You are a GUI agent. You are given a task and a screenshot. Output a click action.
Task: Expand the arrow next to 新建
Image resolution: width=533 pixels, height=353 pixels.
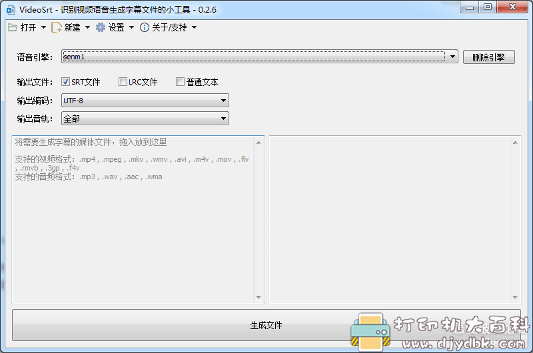[88, 27]
